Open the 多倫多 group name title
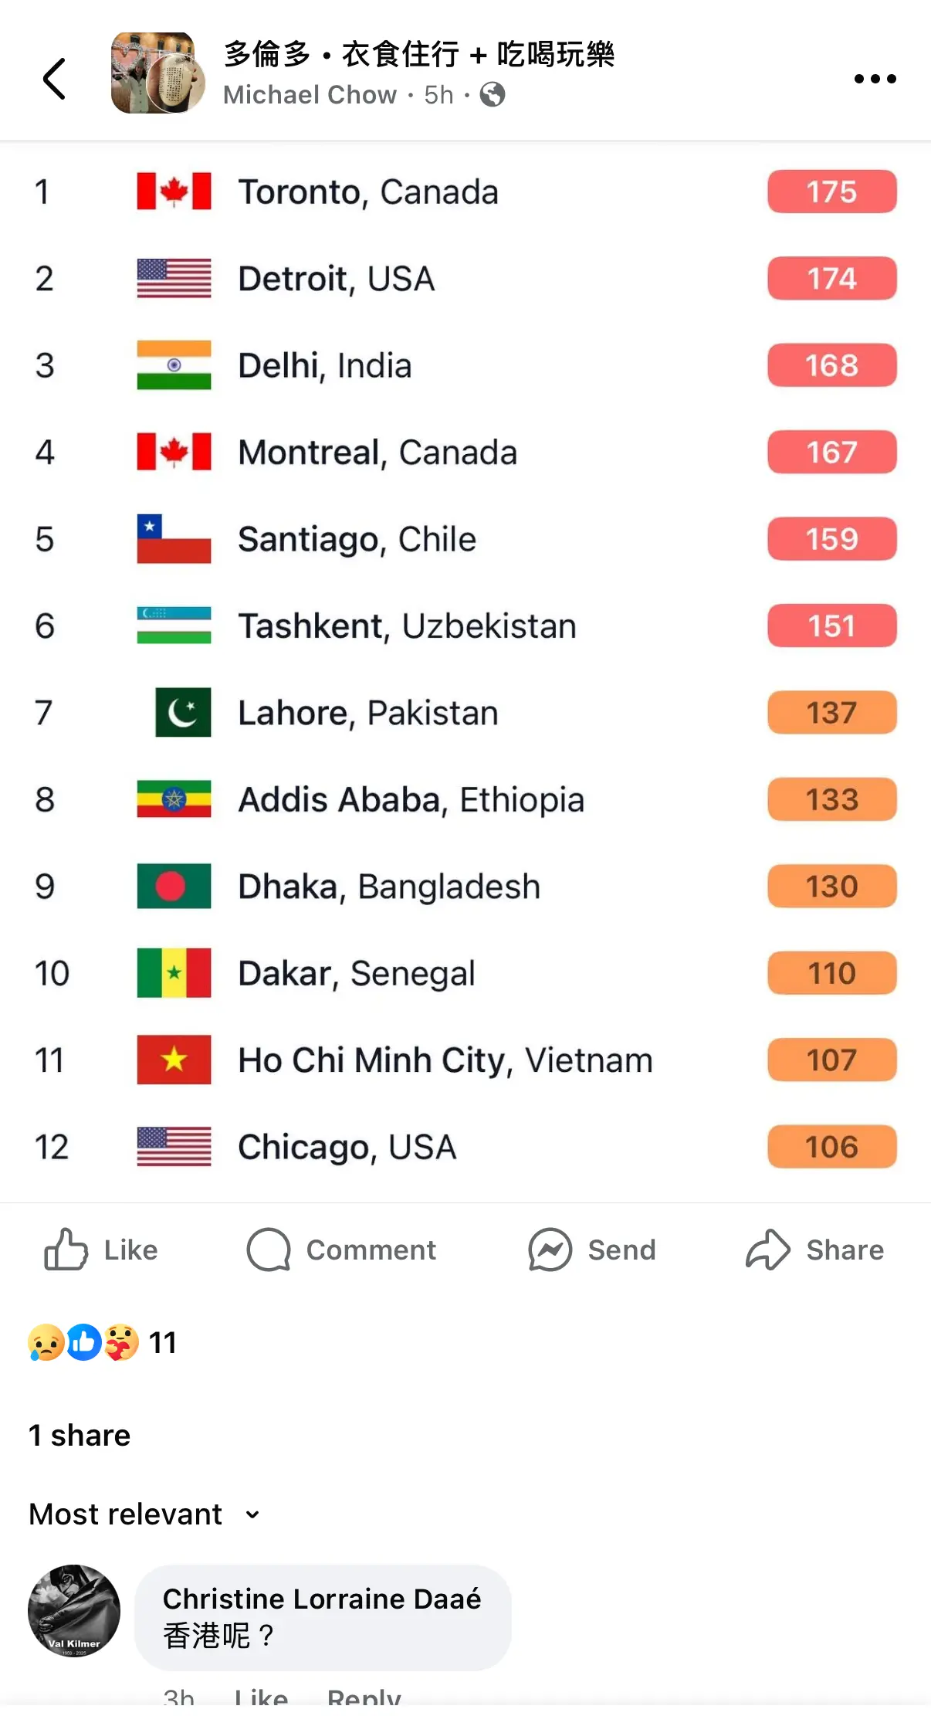931x1716 pixels. point(419,54)
